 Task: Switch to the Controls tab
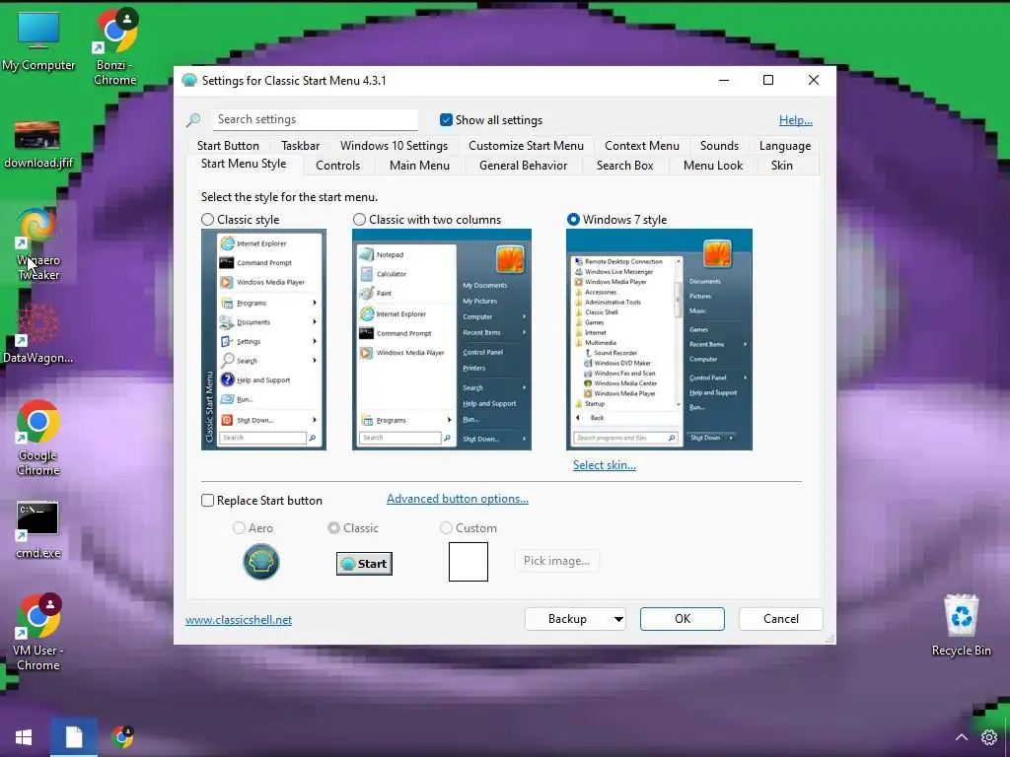point(337,166)
